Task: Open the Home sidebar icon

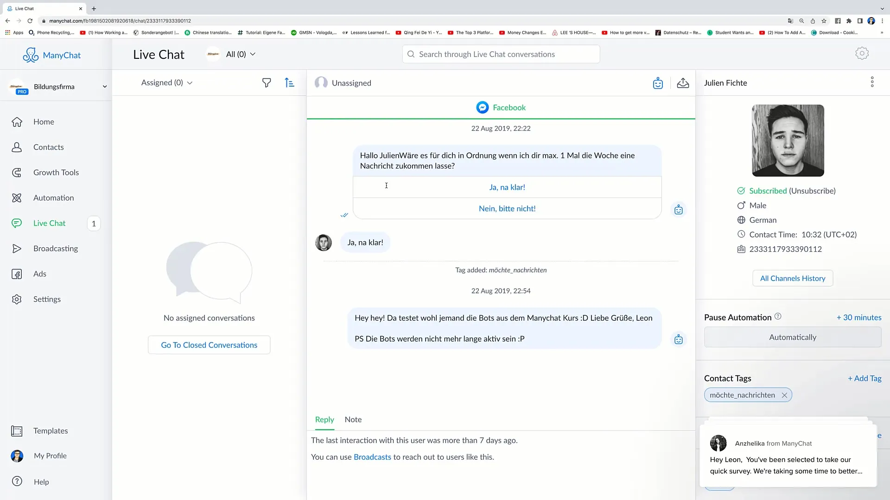Action: coord(17,122)
